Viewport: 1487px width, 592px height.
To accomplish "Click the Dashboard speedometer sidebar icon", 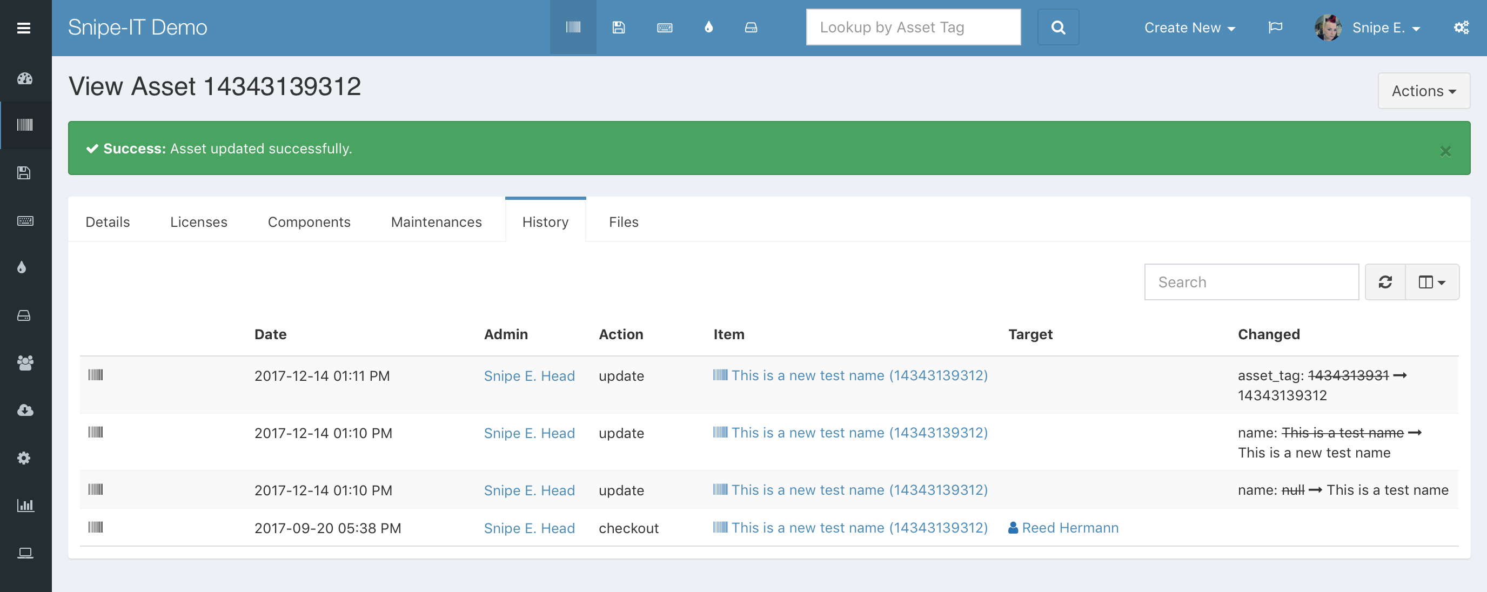I will click(x=25, y=78).
